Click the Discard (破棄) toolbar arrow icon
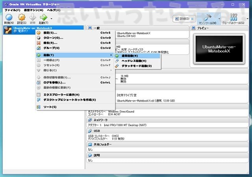The height and width of the screenshot is (177, 252). click(x=33, y=17)
